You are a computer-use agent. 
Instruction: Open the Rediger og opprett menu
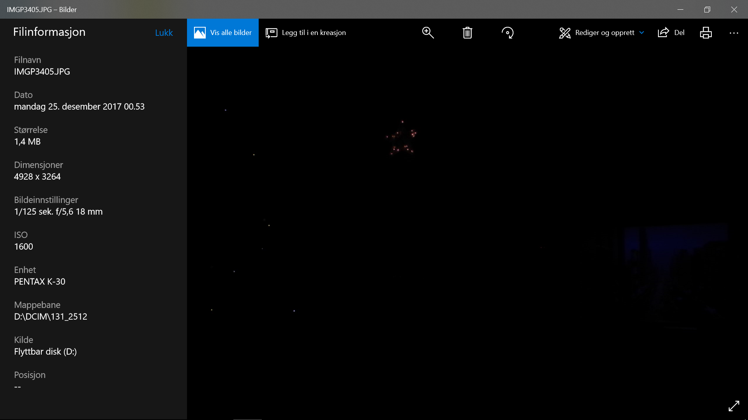(601, 33)
